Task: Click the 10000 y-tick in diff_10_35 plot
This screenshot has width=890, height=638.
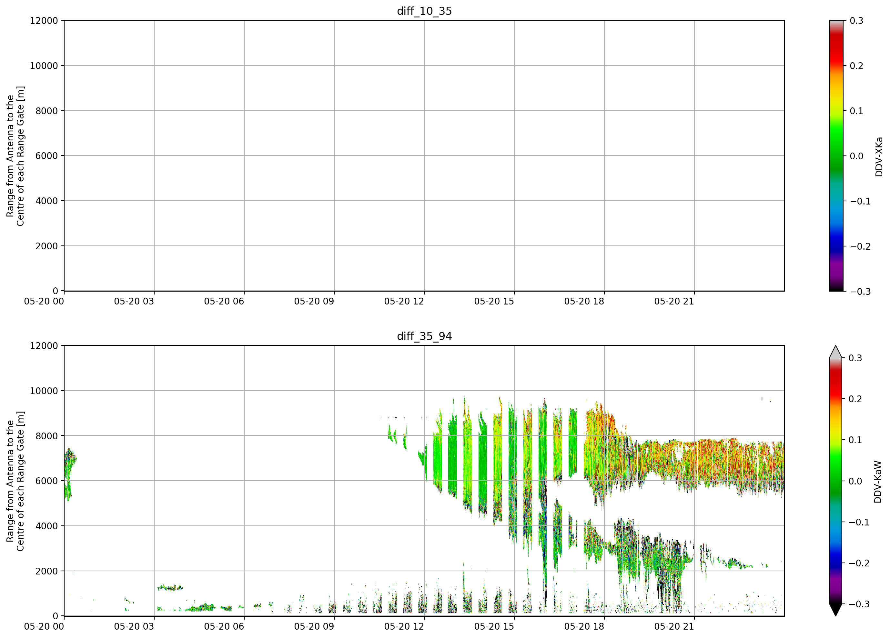Action: pos(44,66)
